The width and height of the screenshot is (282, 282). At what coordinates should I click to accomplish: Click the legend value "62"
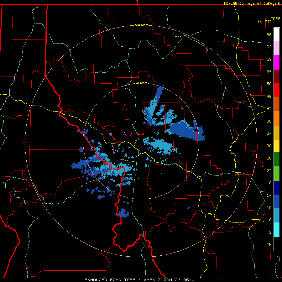pos(269,47)
